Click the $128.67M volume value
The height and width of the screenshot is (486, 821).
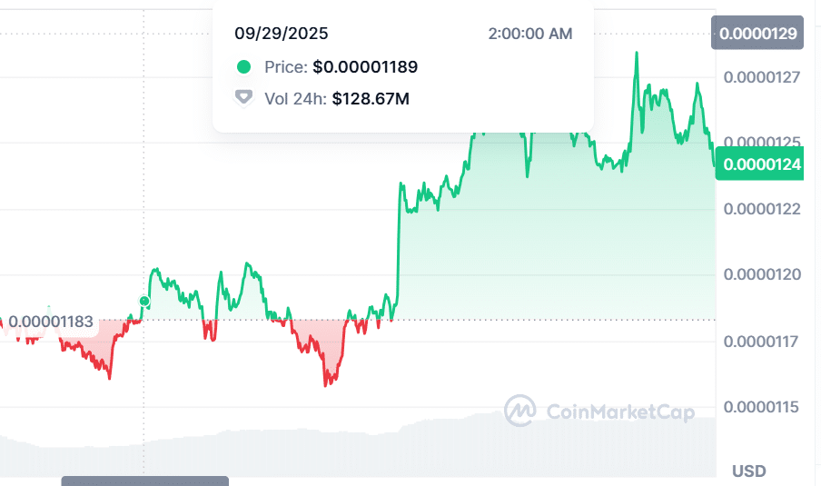[x=371, y=98]
